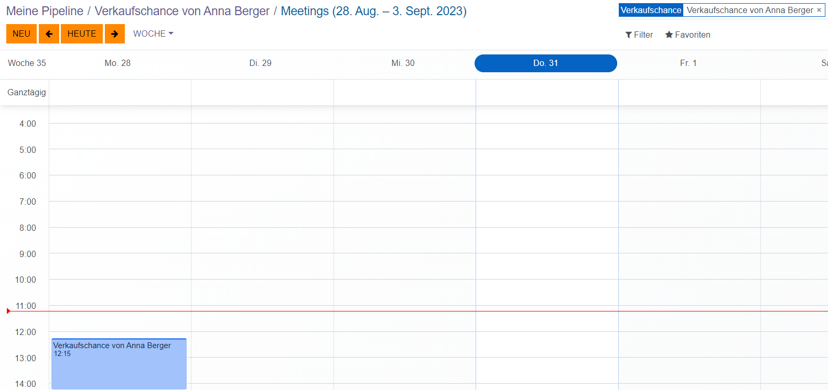
Task: Go to Meine Pipeline breadcrumb
Action: click(x=45, y=11)
